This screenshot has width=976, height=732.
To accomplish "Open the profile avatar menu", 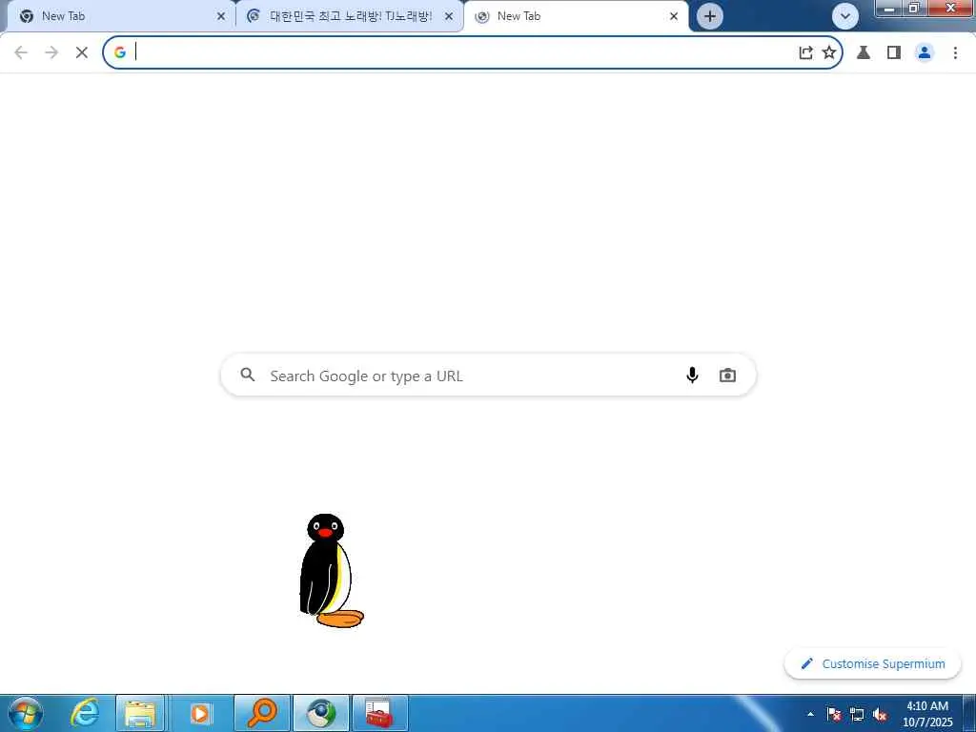I will [925, 53].
